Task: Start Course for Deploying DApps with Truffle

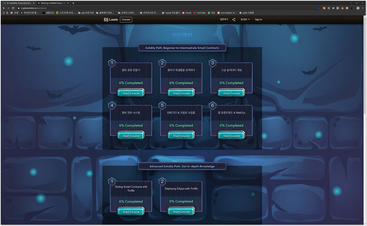Action: coord(181,212)
